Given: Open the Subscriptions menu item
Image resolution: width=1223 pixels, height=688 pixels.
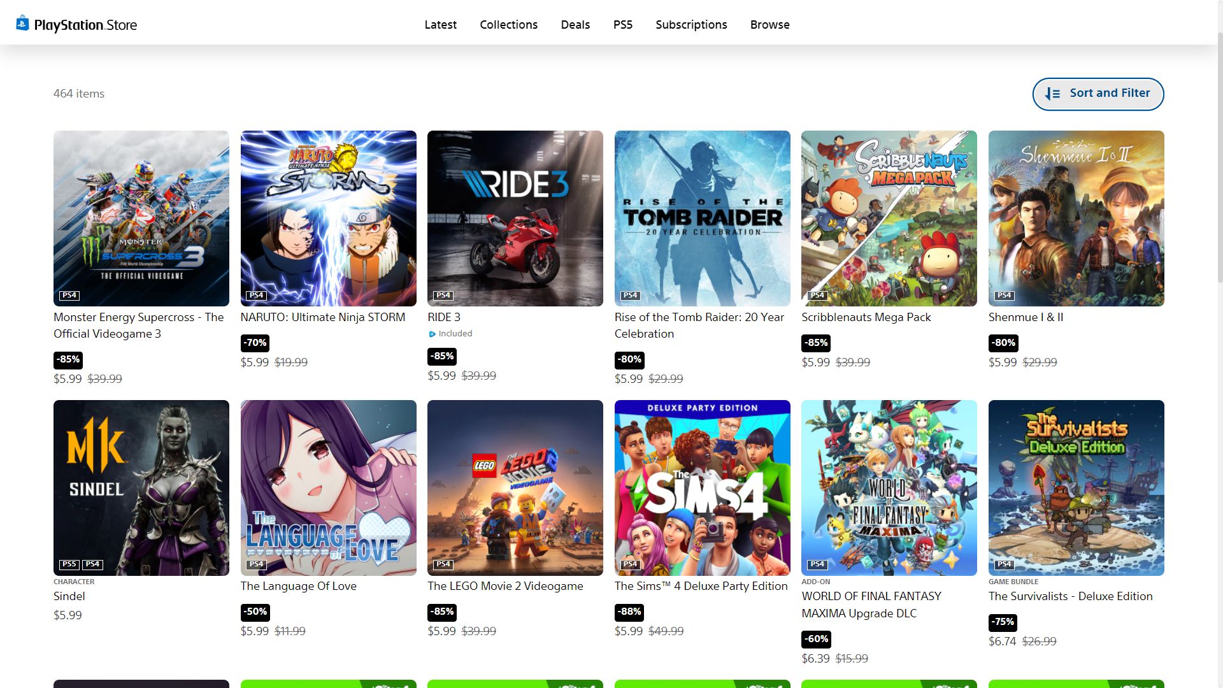Looking at the screenshot, I should [691, 25].
